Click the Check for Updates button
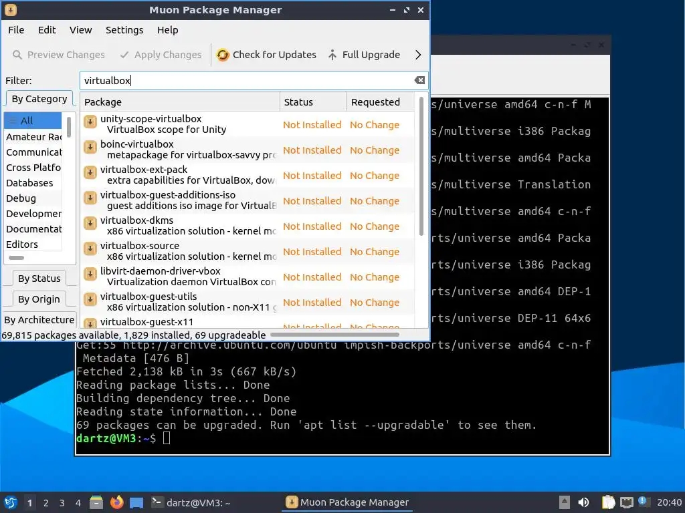The image size is (685, 513). tap(266, 55)
